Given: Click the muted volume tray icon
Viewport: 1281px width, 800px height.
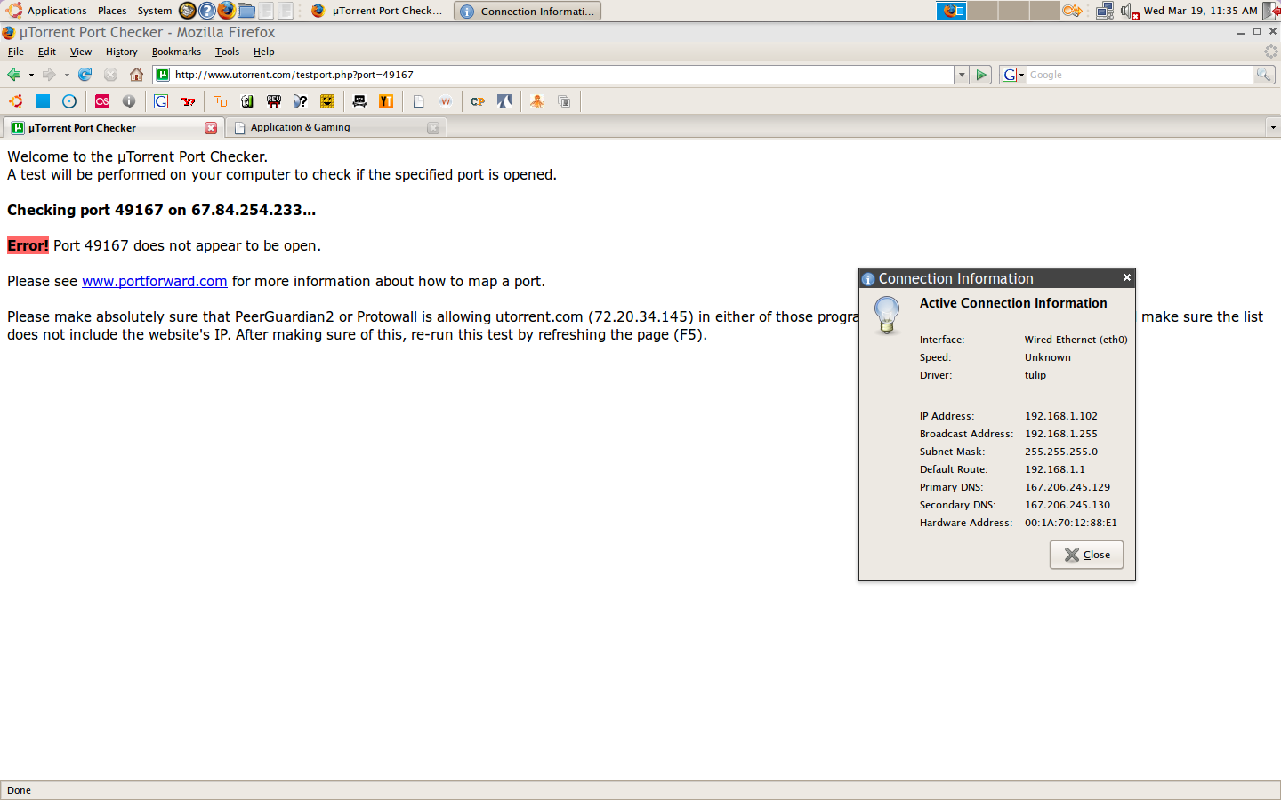Looking at the screenshot, I should click(1130, 11).
